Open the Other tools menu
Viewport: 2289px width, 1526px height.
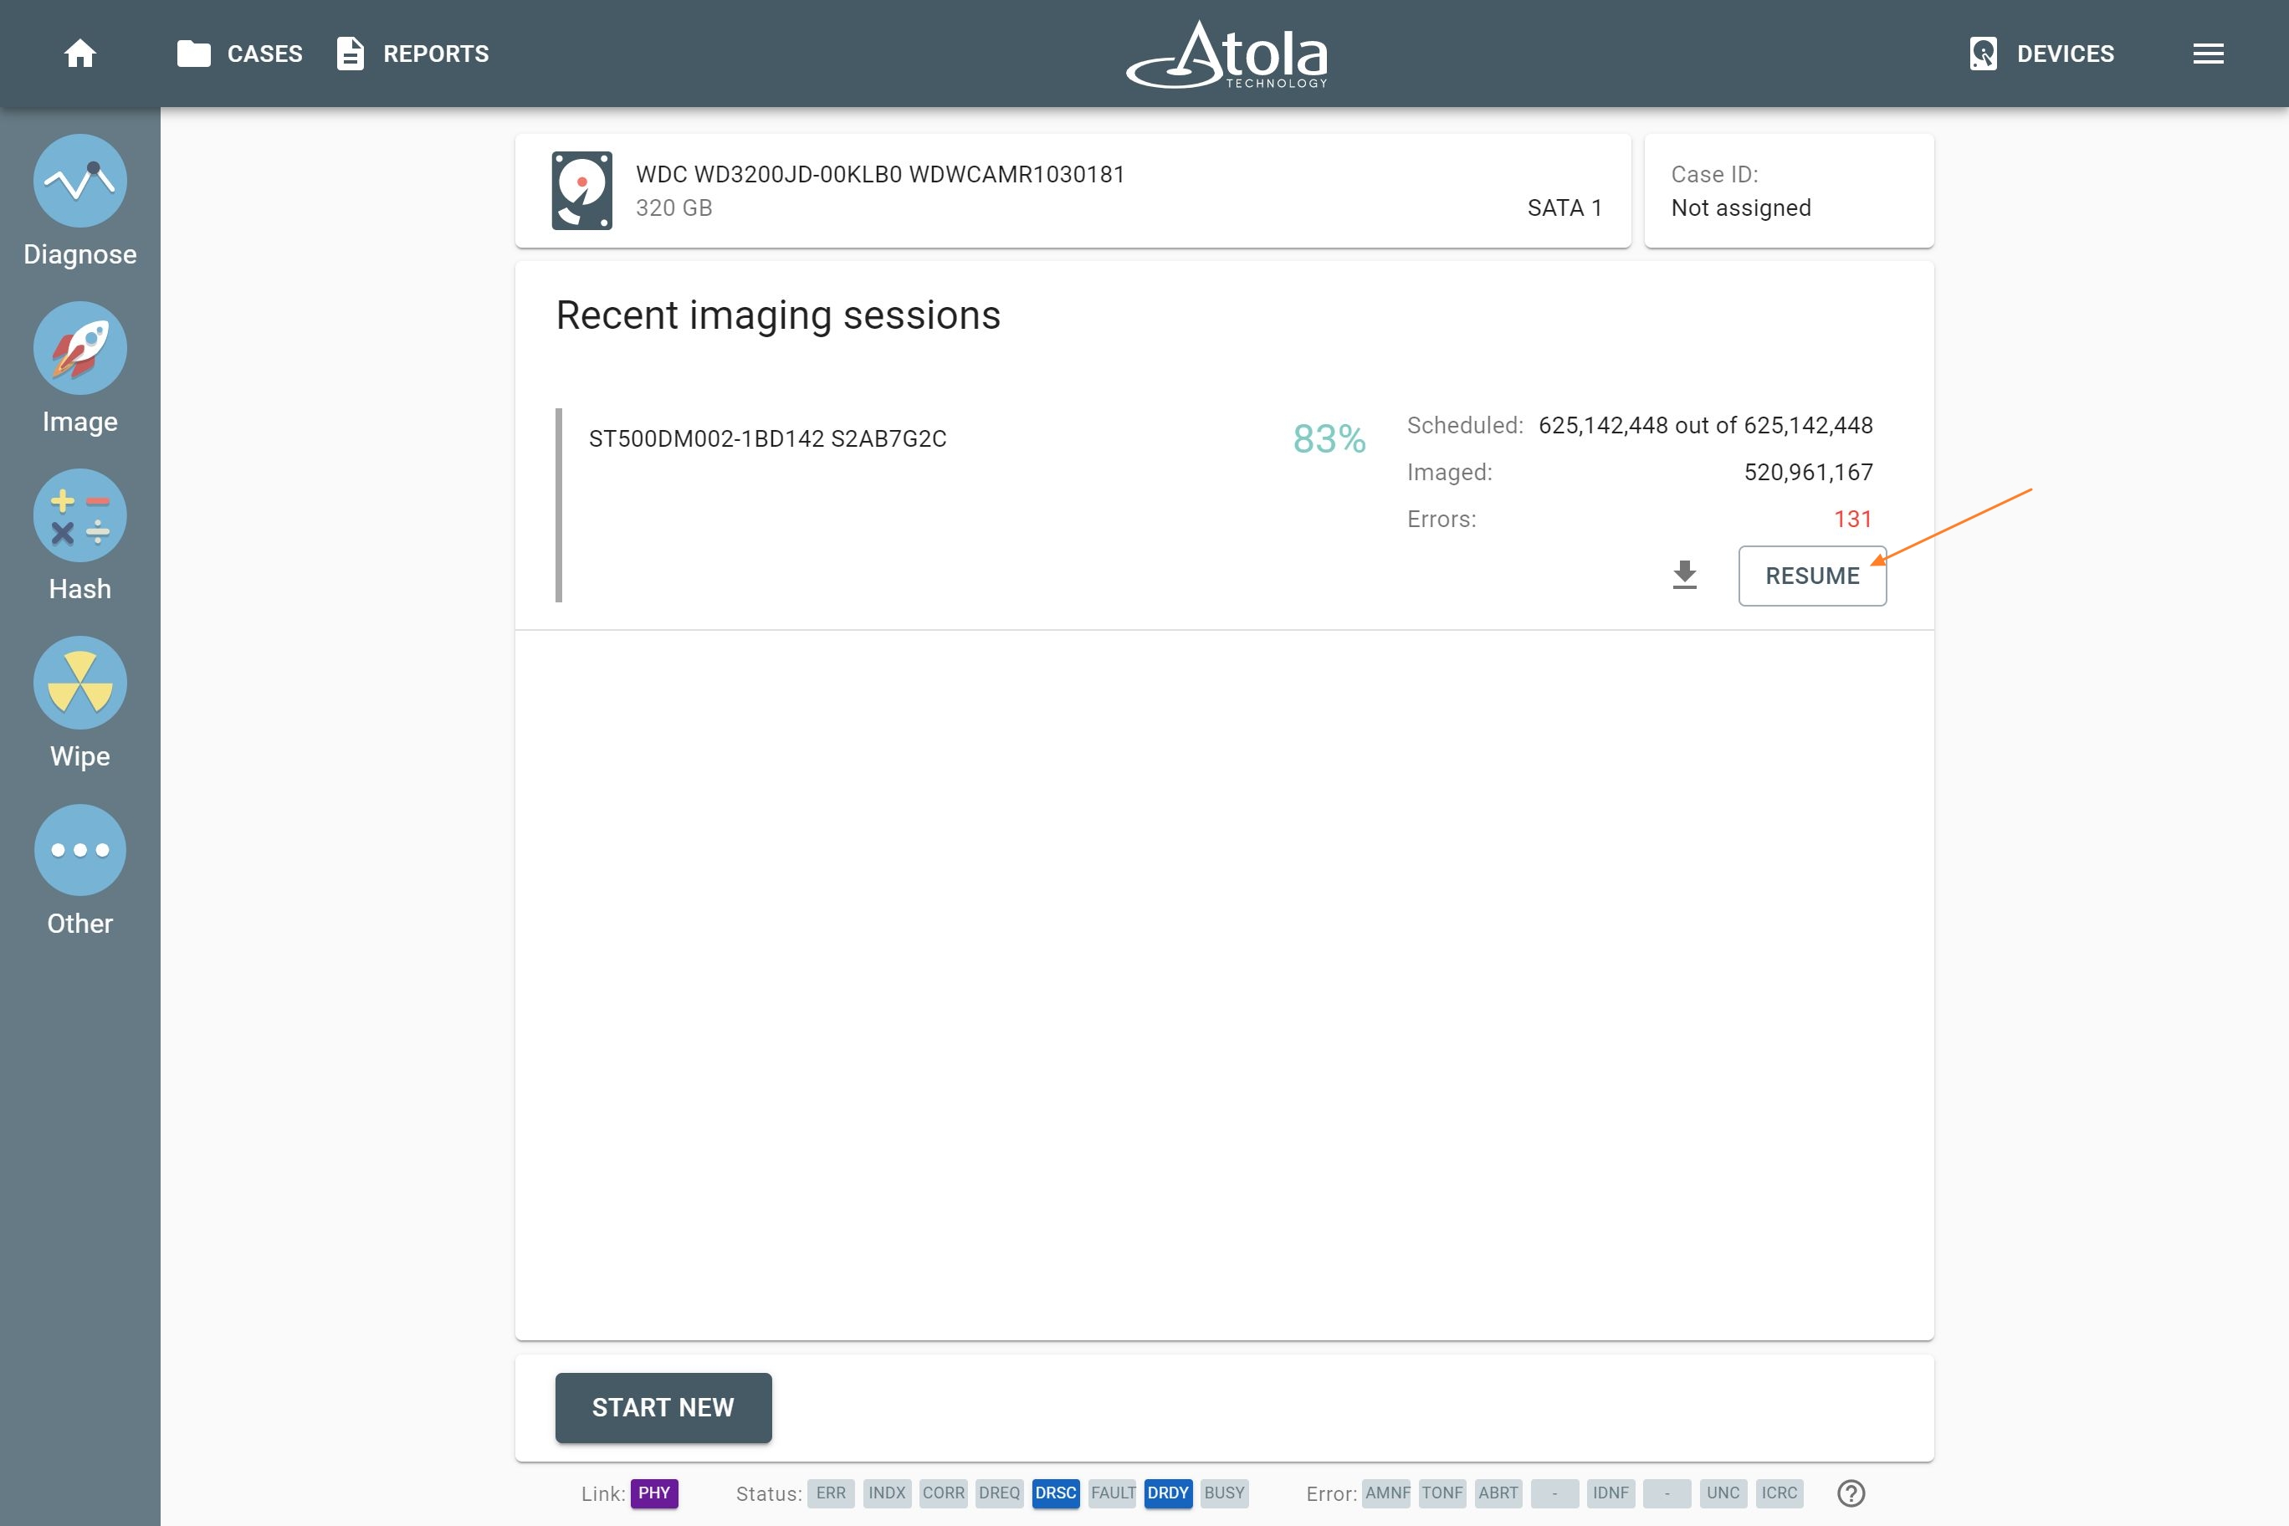tap(79, 871)
